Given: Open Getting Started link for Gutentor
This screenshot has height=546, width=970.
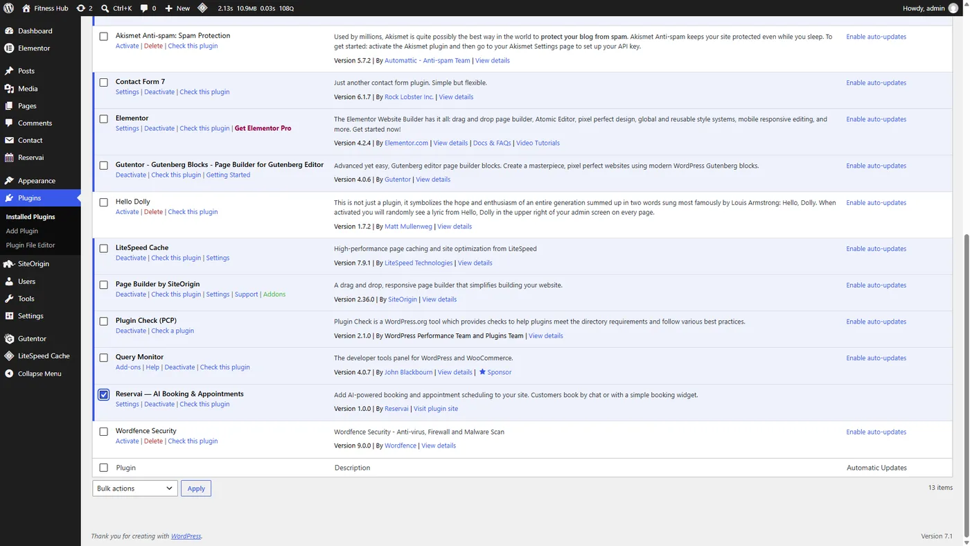Looking at the screenshot, I should point(228,175).
